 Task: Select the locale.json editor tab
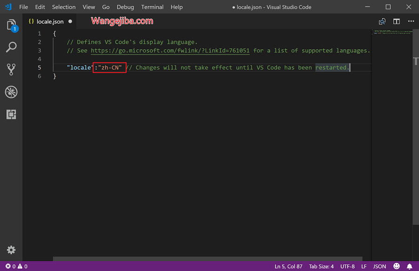(50, 21)
